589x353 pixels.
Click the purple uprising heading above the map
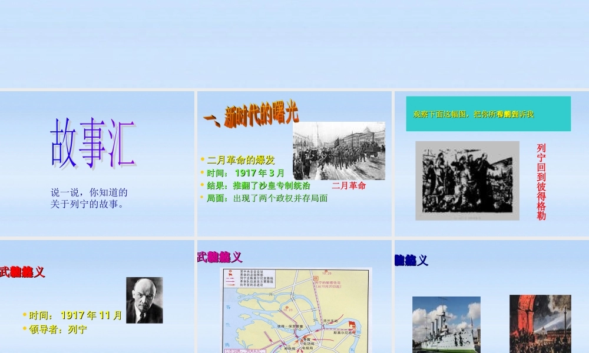(x=220, y=257)
